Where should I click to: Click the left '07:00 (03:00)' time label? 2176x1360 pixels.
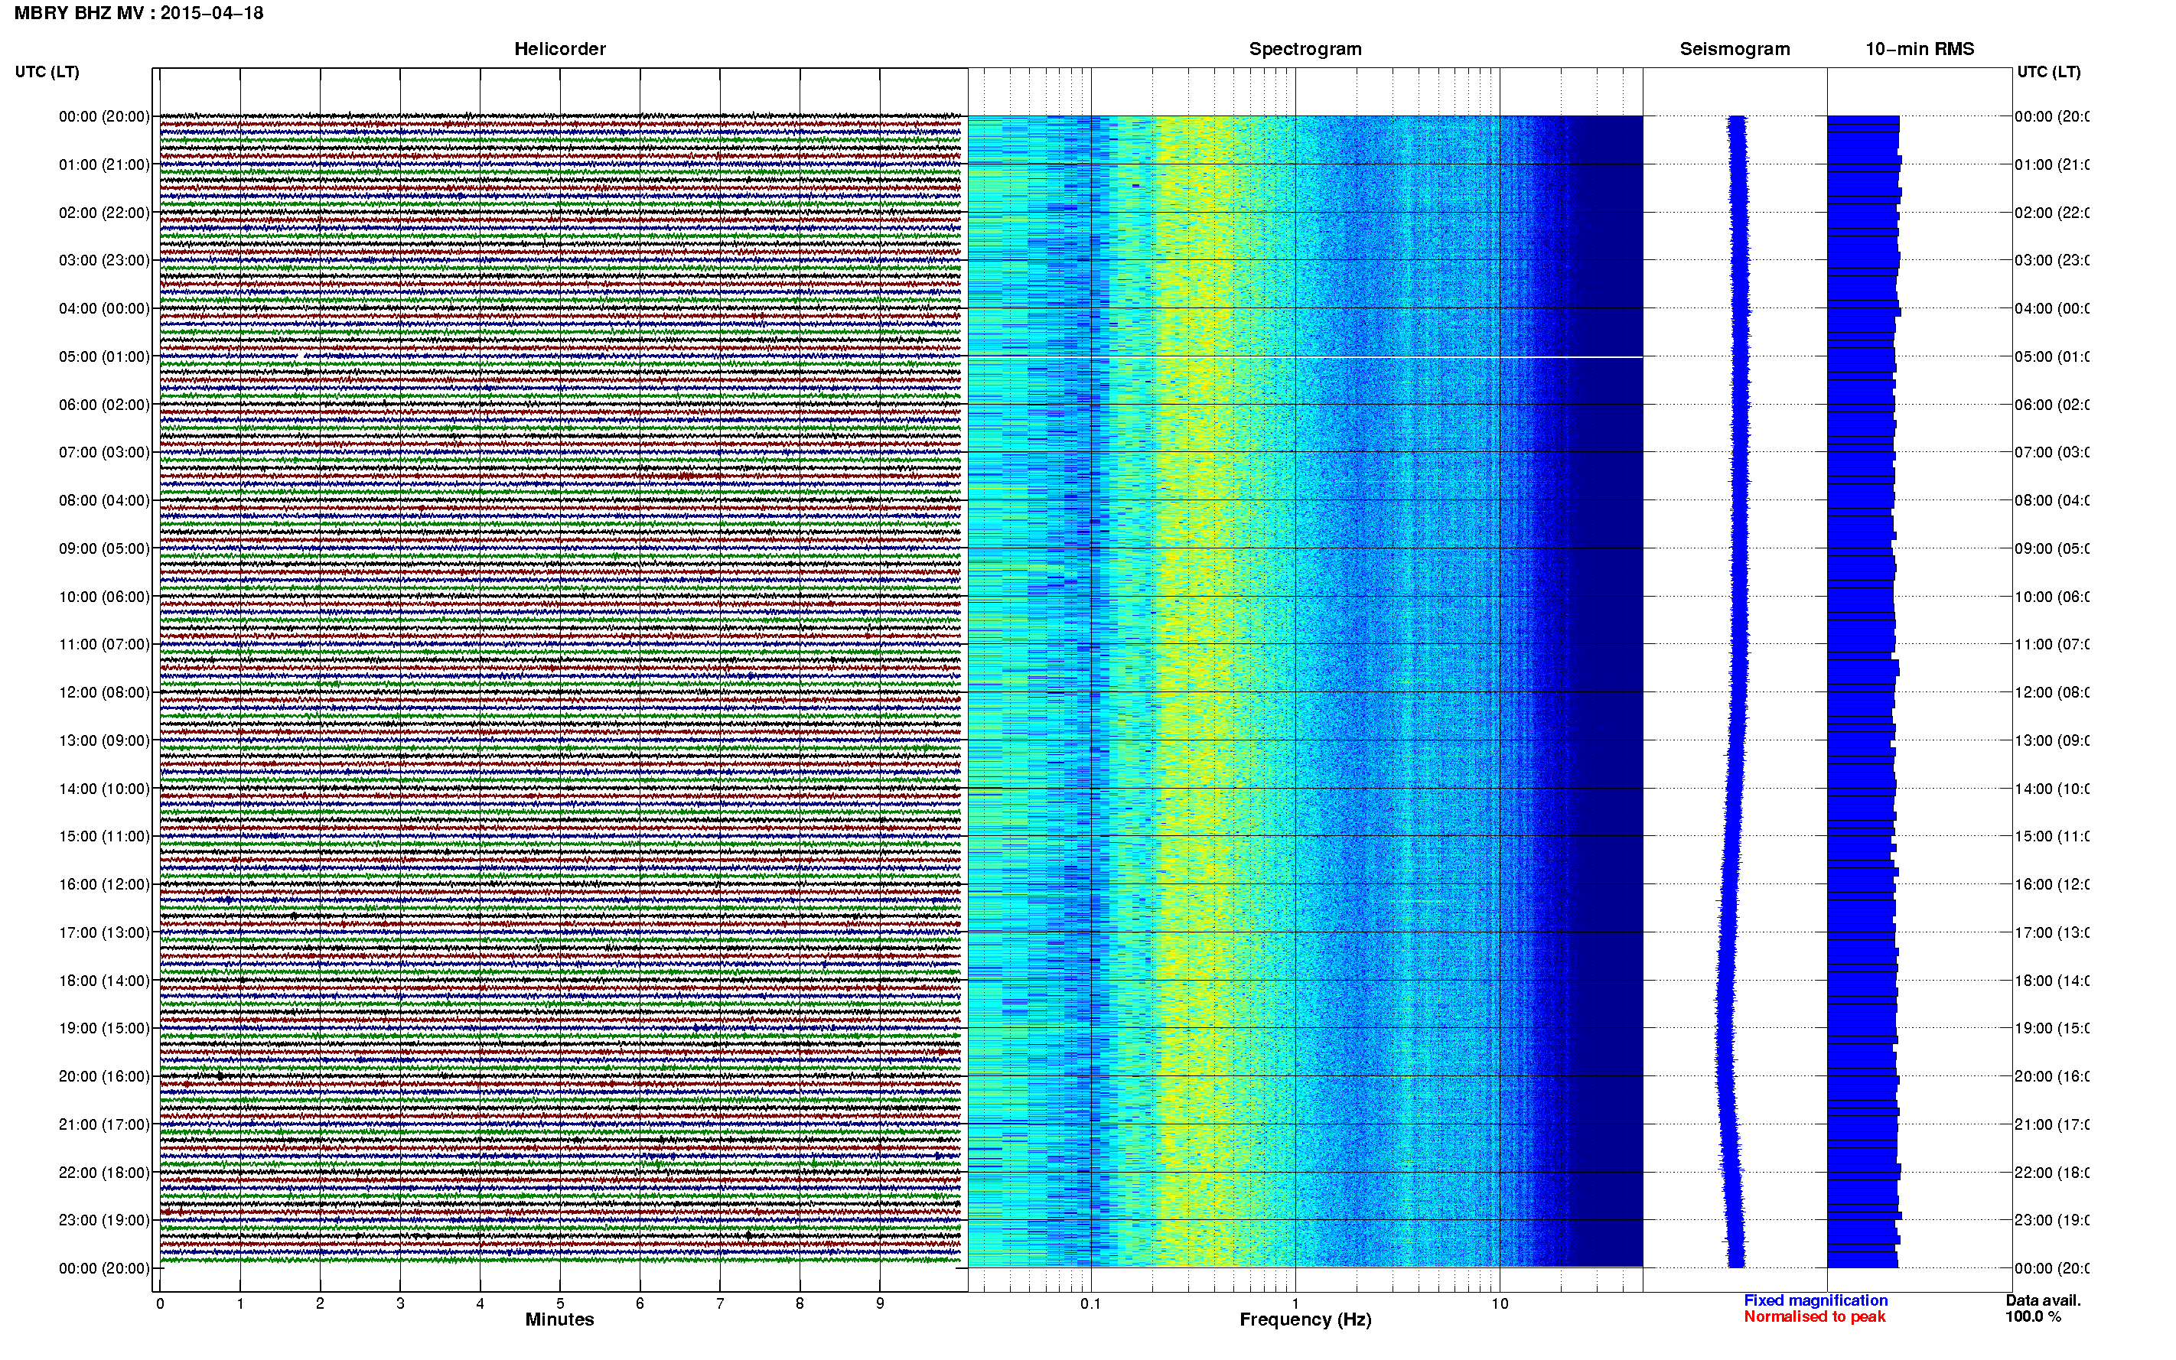(104, 451)
